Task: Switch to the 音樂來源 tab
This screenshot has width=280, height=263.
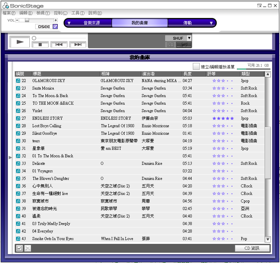Action: click(92, 23)
